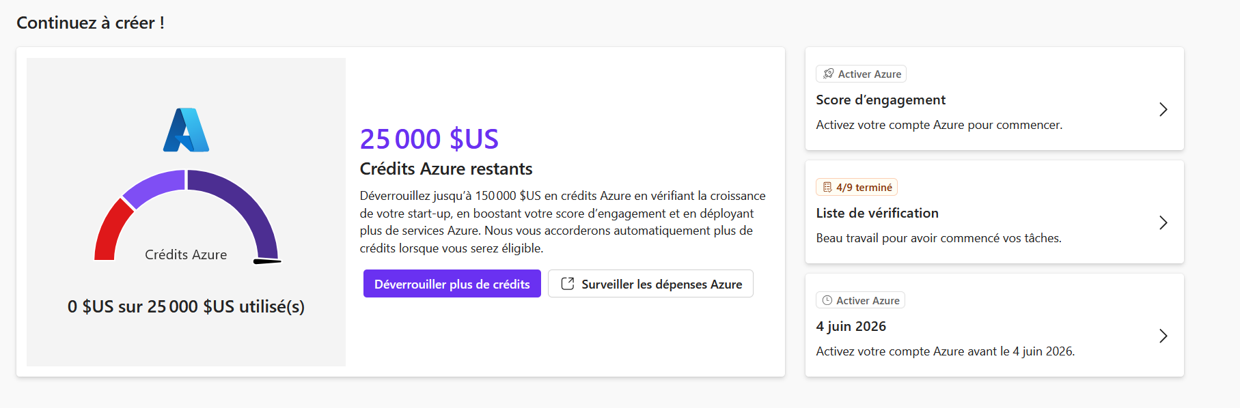Click the 25 000 $US credits amount
The height and width of the screenshot is (408, 1240).
point(429,139)
